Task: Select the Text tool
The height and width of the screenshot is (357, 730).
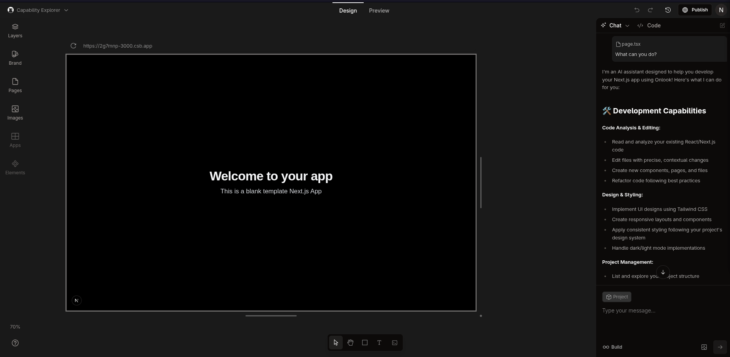Action: pyautogui.click(x=379, y=343)
